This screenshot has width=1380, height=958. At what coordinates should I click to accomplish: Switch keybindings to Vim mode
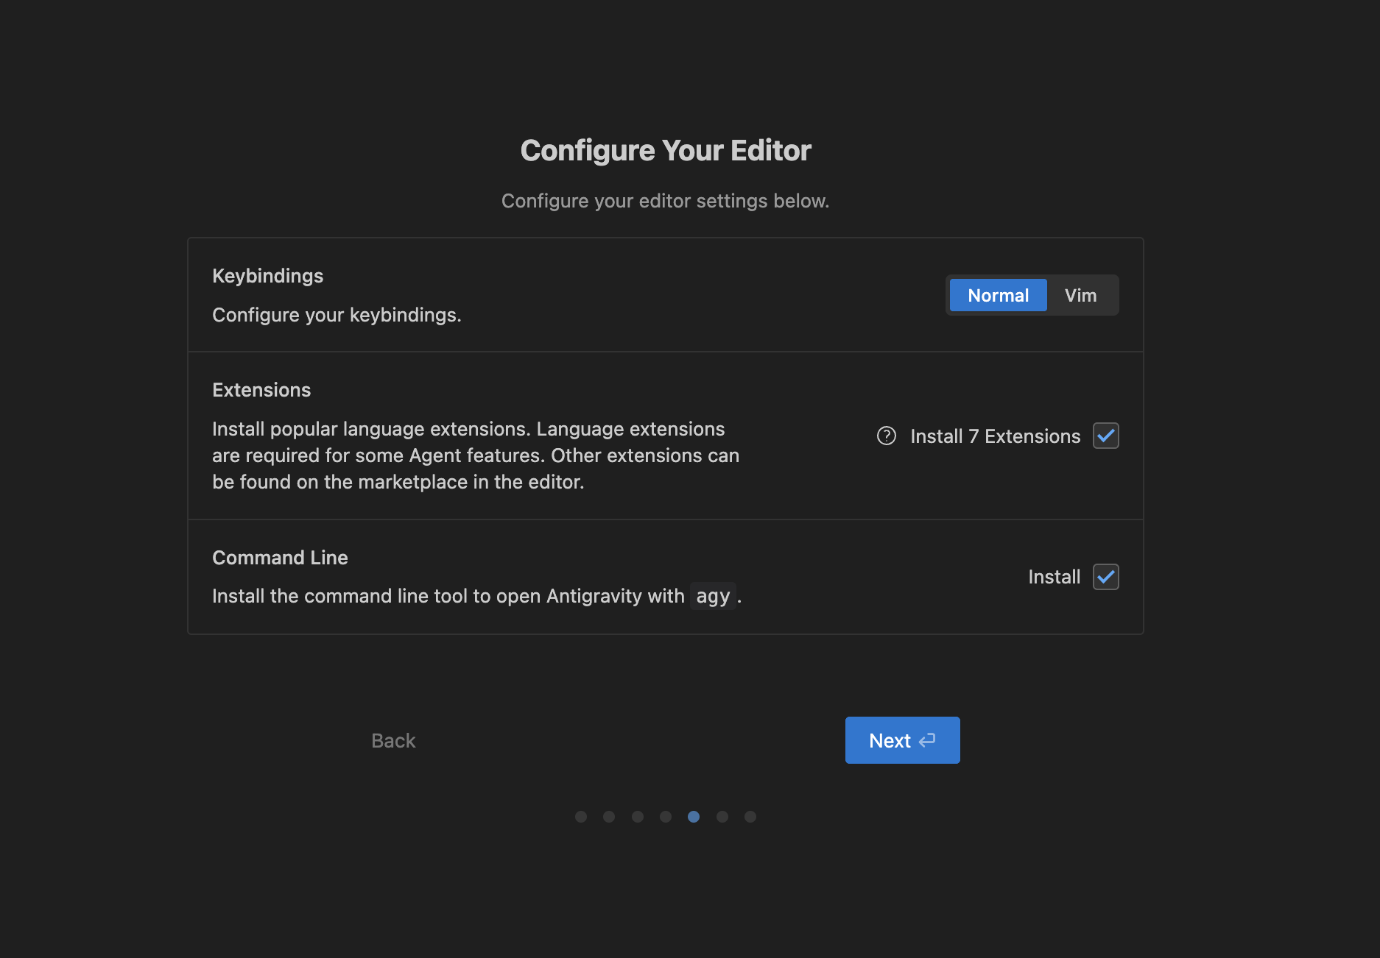(1080, 295)
